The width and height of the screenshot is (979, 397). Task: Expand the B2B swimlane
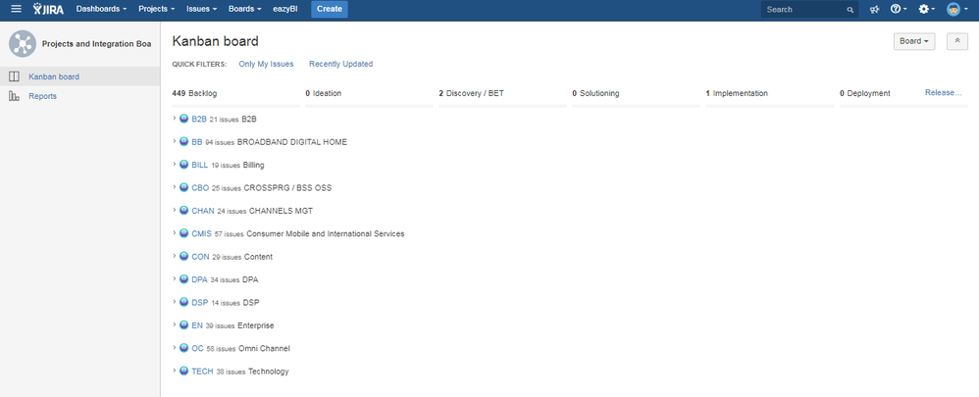point(175,119)
